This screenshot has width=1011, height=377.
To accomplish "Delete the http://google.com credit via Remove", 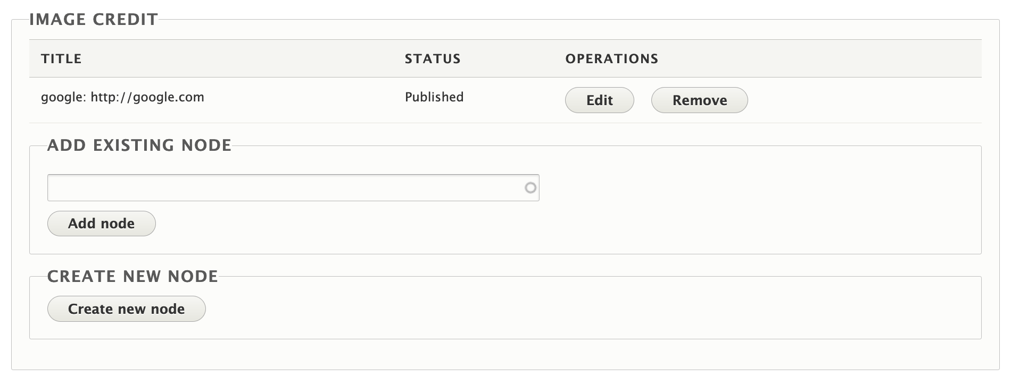I will click(699, 100).
